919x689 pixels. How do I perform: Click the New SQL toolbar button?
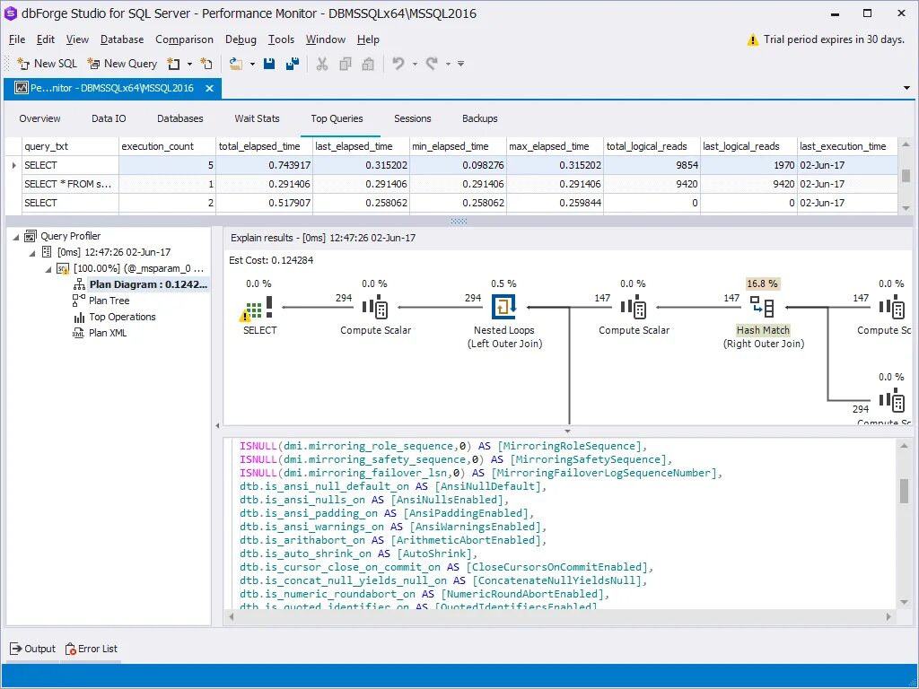pyautogui.click(x=47, y=64)
